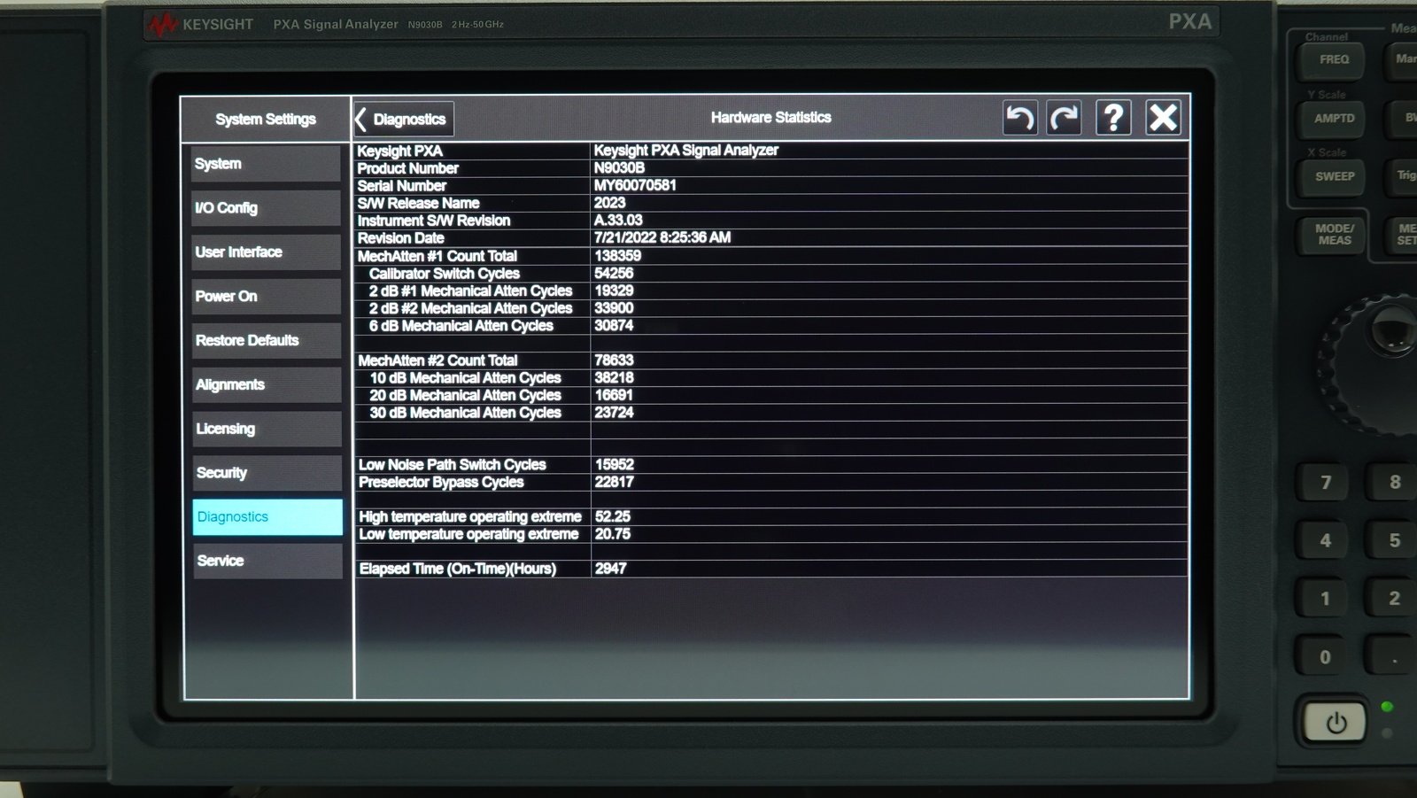Go back via the Diagnostics chevron button
This screenshot has width=1417, height=798.
(x=404, y=119)
